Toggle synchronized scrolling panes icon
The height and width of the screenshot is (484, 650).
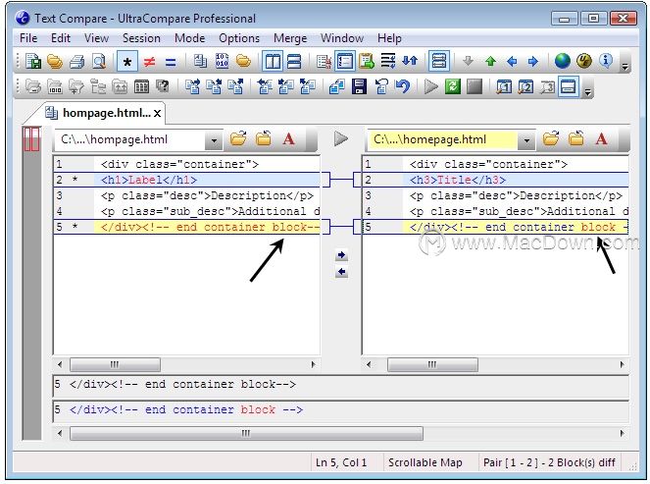click(x=439, y=62)
